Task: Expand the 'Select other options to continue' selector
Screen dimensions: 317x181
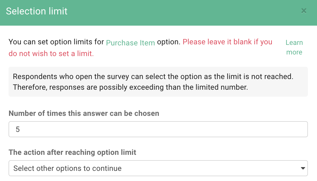Action: [158, 168]
